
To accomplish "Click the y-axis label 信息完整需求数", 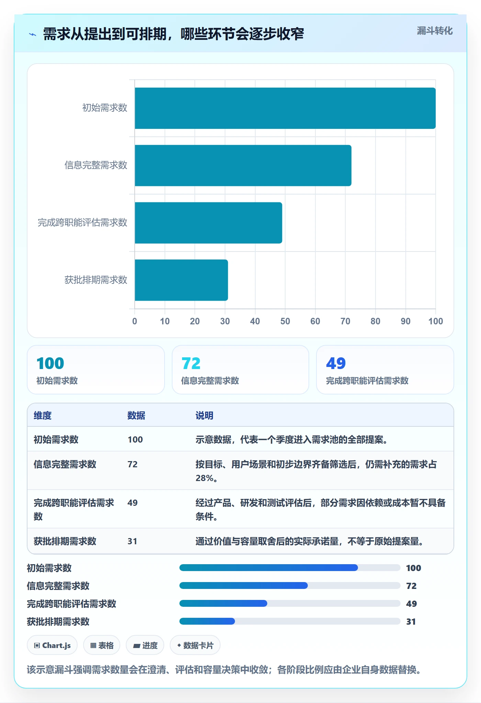I will (x=96, y=165).
